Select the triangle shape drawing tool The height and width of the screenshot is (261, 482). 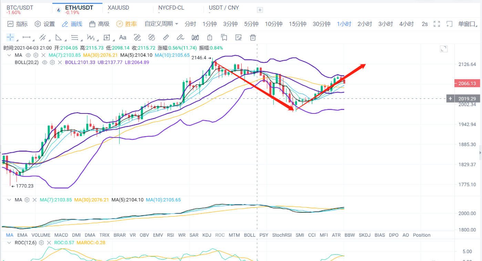tap(59, 37)
